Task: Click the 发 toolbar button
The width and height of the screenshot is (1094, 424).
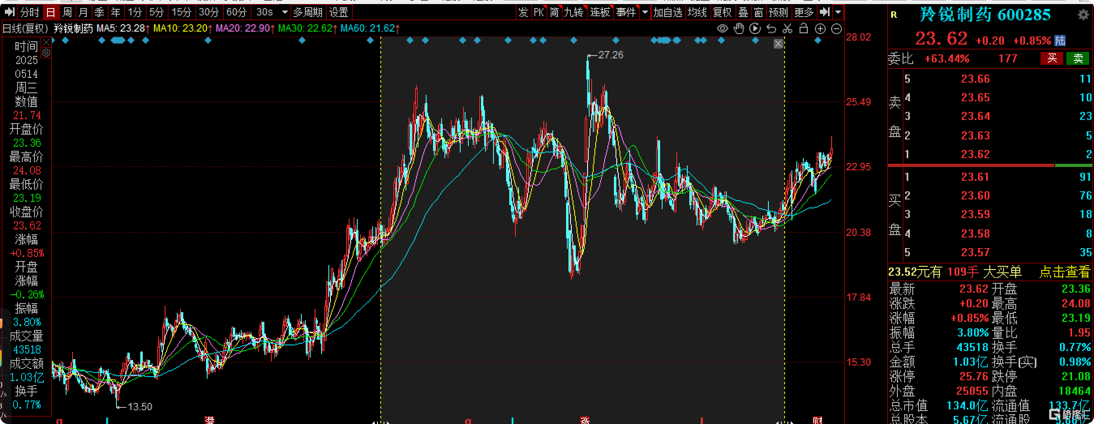Action: click(523, 12)
